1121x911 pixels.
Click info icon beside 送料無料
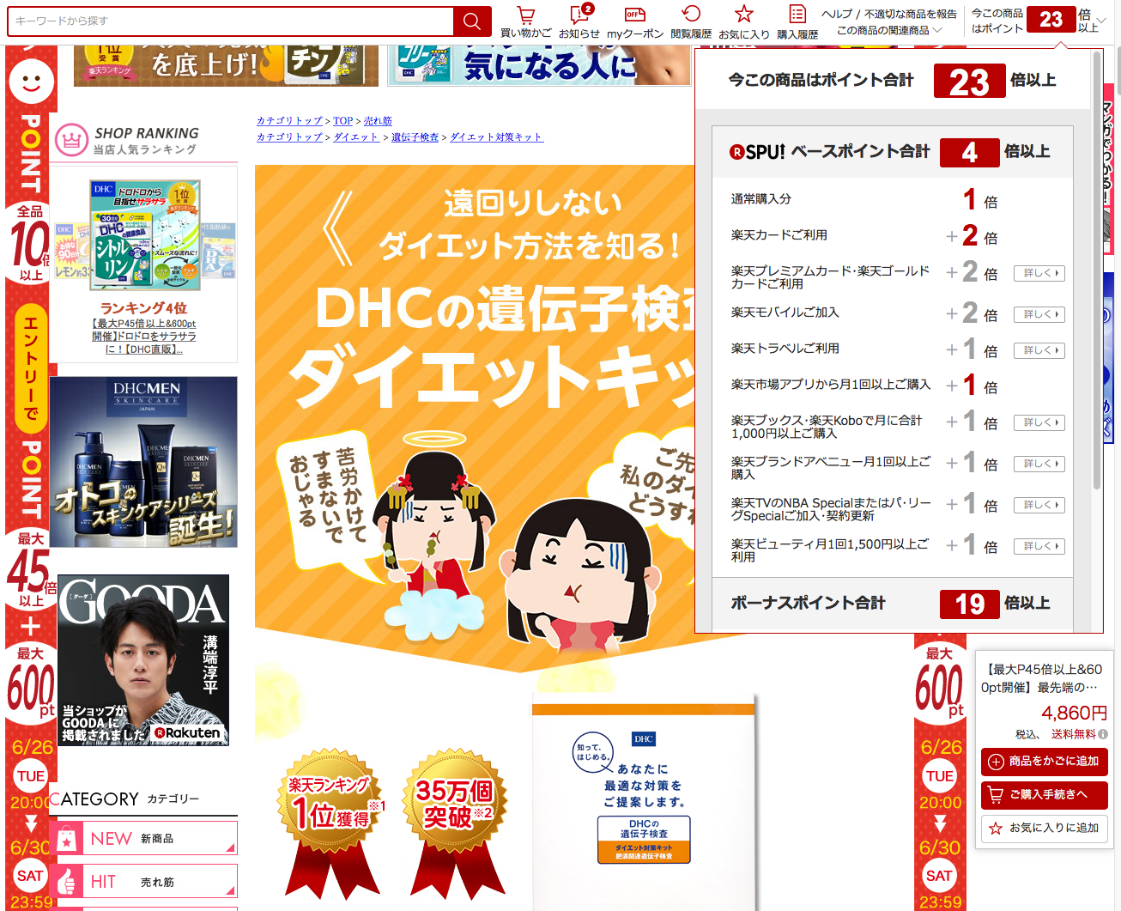(1103, 734)
